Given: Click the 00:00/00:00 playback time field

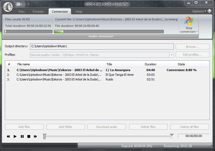Looking at the screenshot, I should pyautogui.click(x=194, y=136).
